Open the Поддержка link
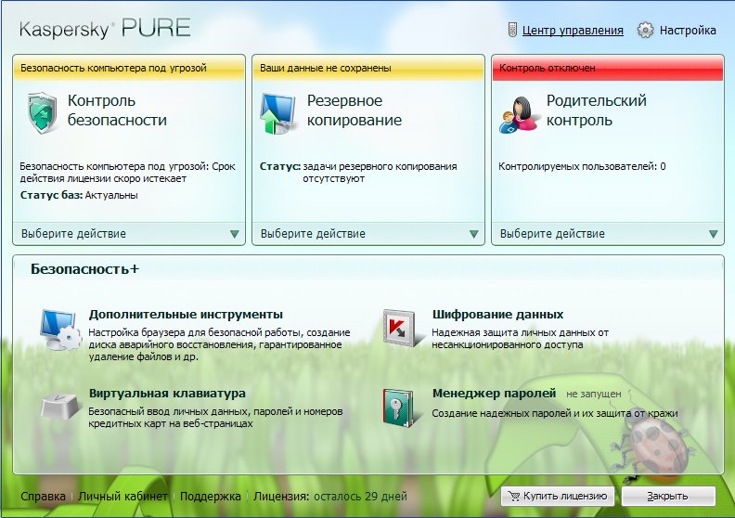735x518 pixels. coord(211,496)
